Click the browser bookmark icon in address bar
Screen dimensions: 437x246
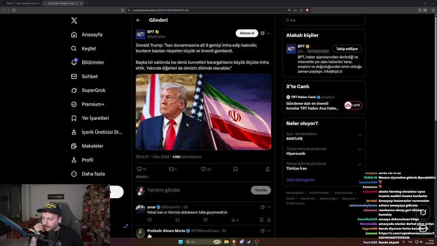tap(123, 10)
